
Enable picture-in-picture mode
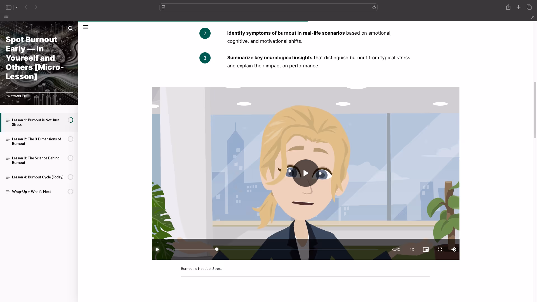[426, 249]
